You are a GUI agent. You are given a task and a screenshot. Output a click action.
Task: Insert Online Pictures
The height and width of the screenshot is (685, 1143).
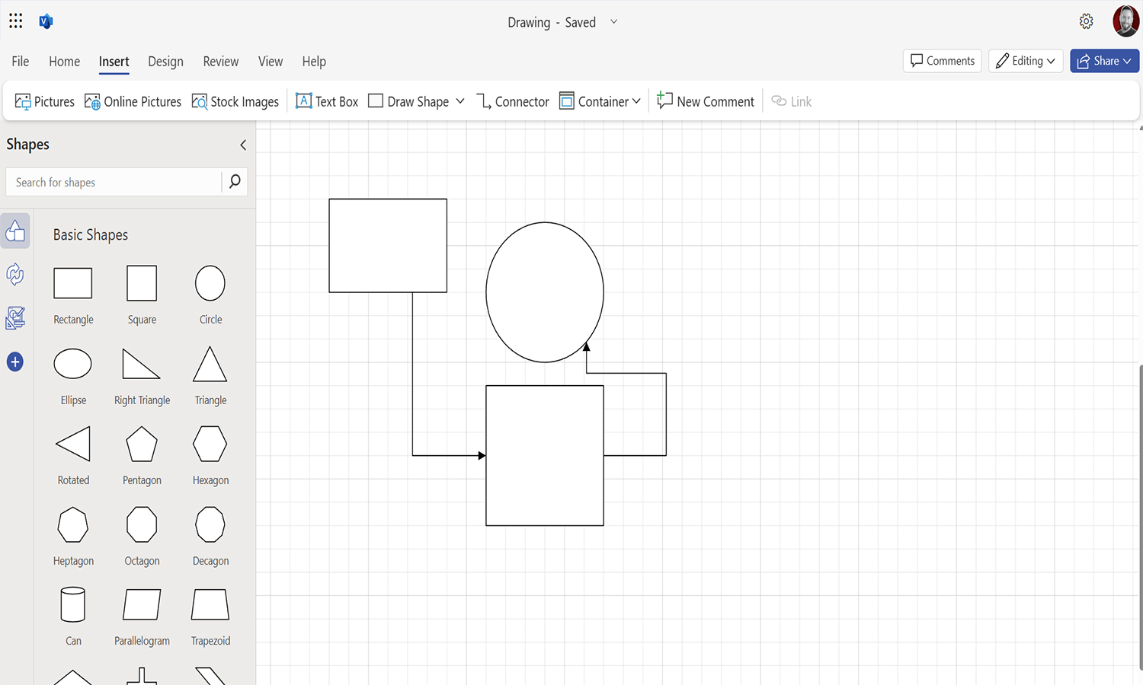[133, 100]
